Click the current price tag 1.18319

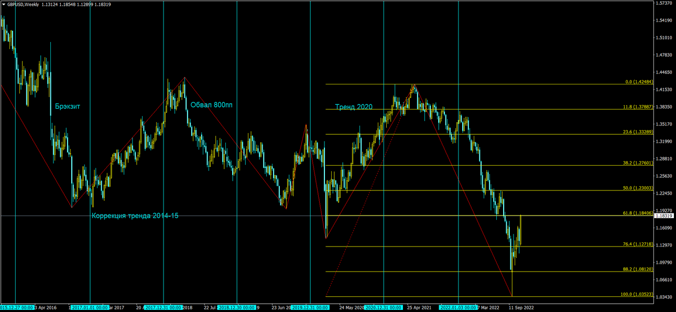coord(663,216)
